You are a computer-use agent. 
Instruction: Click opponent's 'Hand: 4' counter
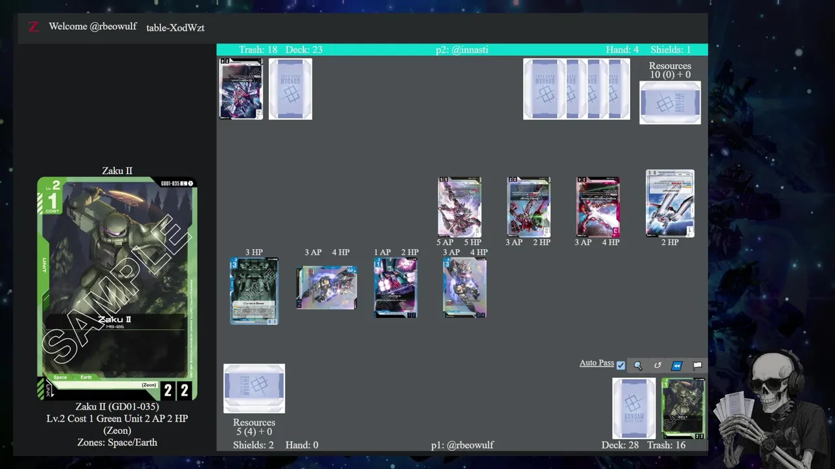(622, 50)
